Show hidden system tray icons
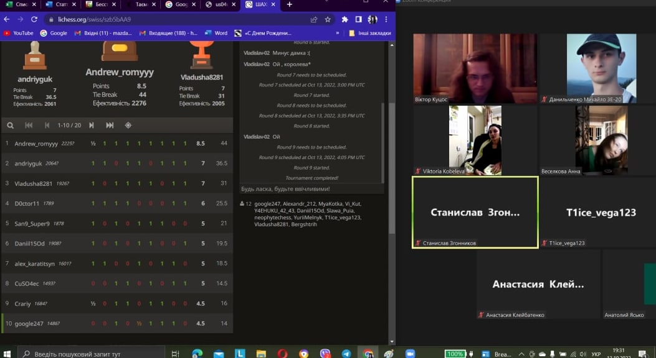Viewport: 656px width, 358px height. [521, 354]
